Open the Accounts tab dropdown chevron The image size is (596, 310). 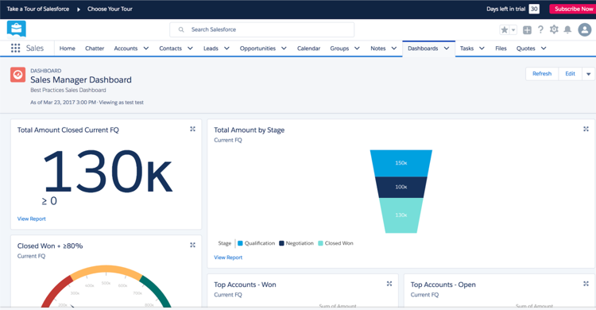(x=146, y=48)
